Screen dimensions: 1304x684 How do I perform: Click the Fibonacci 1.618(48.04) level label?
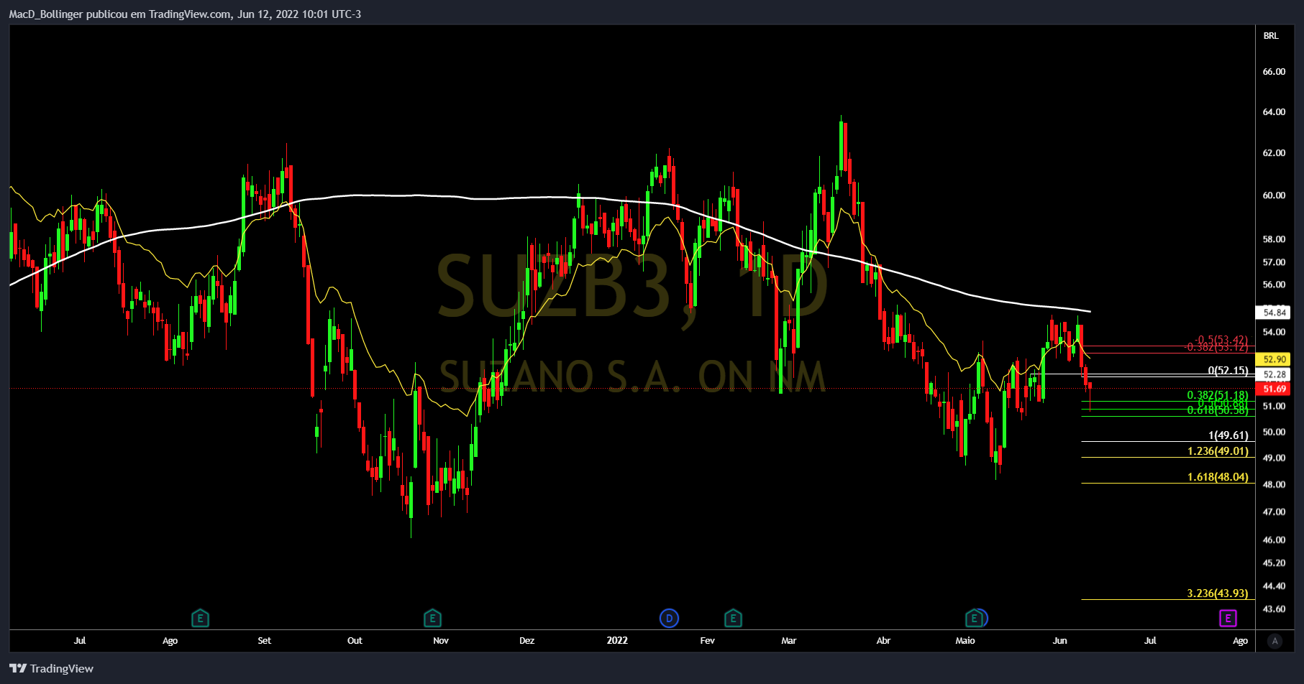(1218, 477)
